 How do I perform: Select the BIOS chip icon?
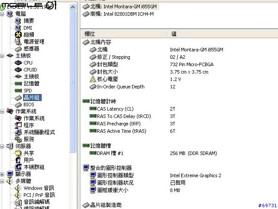coord(18,104)
